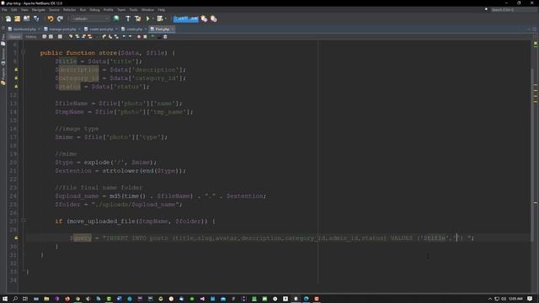Click the first profiler icon after memory bar
This screenshot has height=303, width=539.
204,19
